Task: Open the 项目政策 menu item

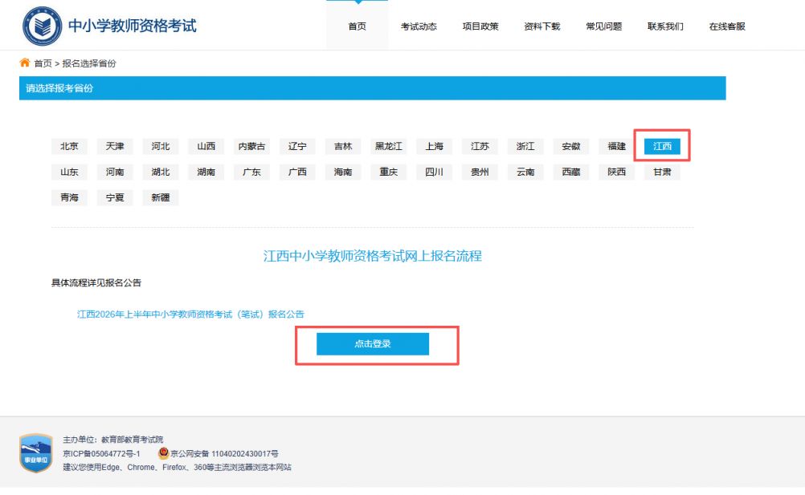Action: point(480,25)
